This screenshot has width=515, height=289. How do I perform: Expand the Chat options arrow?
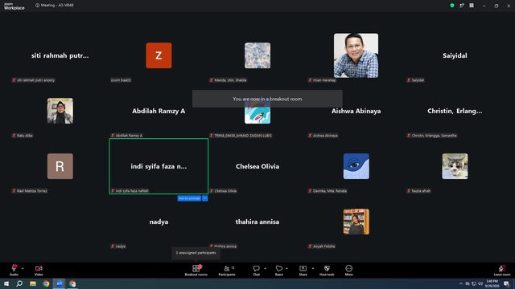[x=265, y=268]
